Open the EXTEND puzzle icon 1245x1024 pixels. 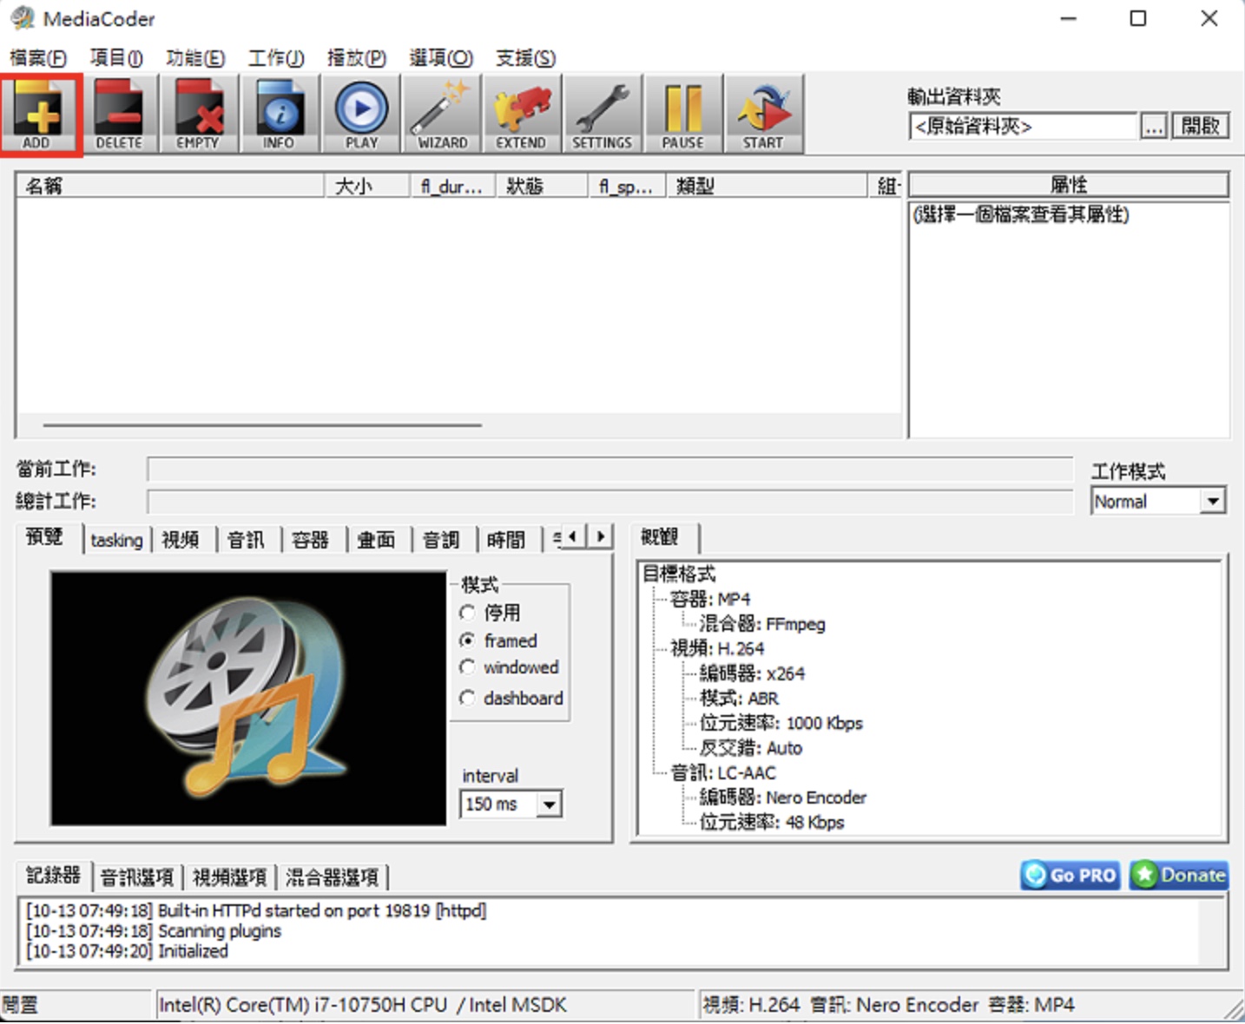coord(522,115)
